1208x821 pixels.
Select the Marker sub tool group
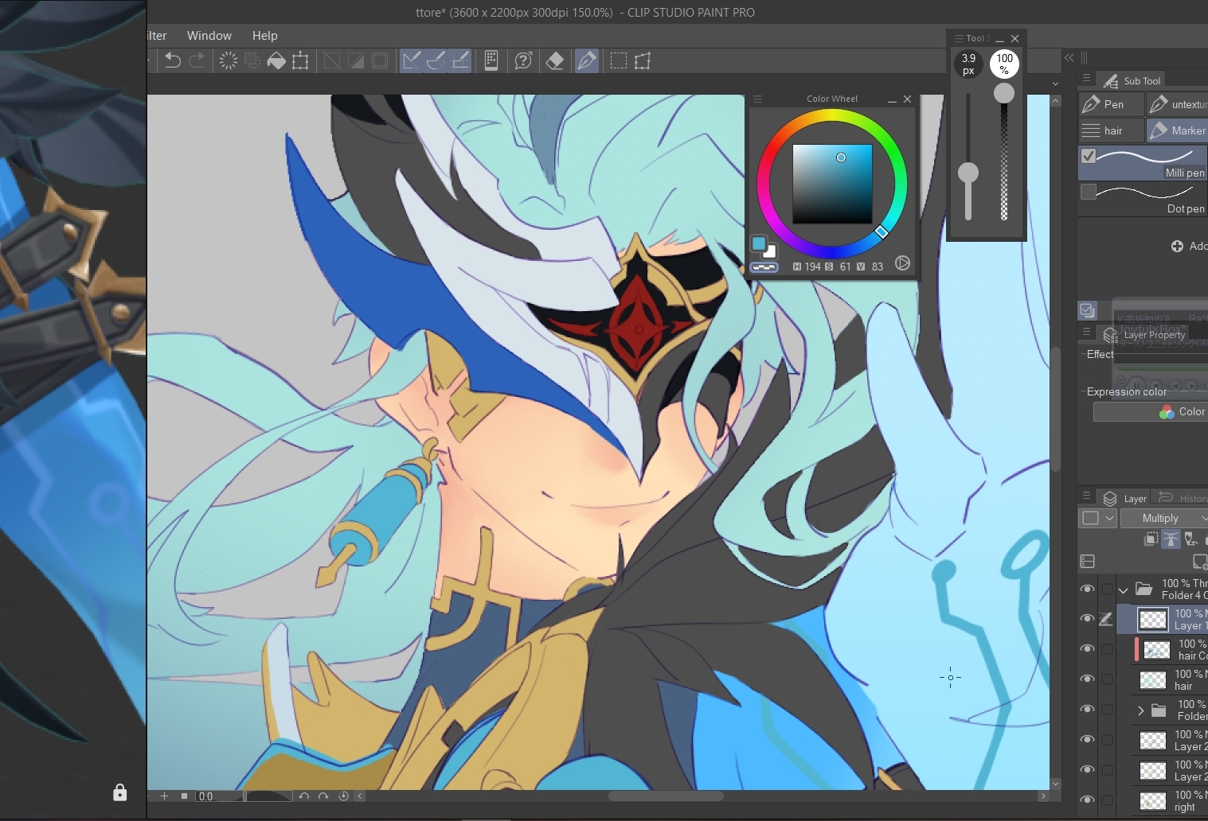click(1177, 130)
